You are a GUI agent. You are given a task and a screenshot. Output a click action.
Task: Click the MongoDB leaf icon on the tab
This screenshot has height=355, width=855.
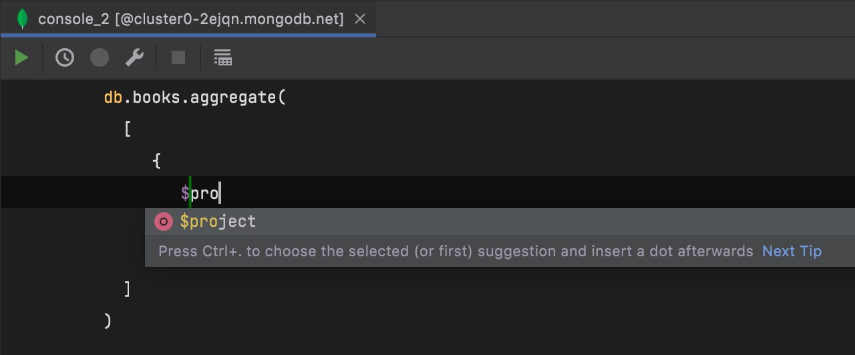click(x=22, y=19)
